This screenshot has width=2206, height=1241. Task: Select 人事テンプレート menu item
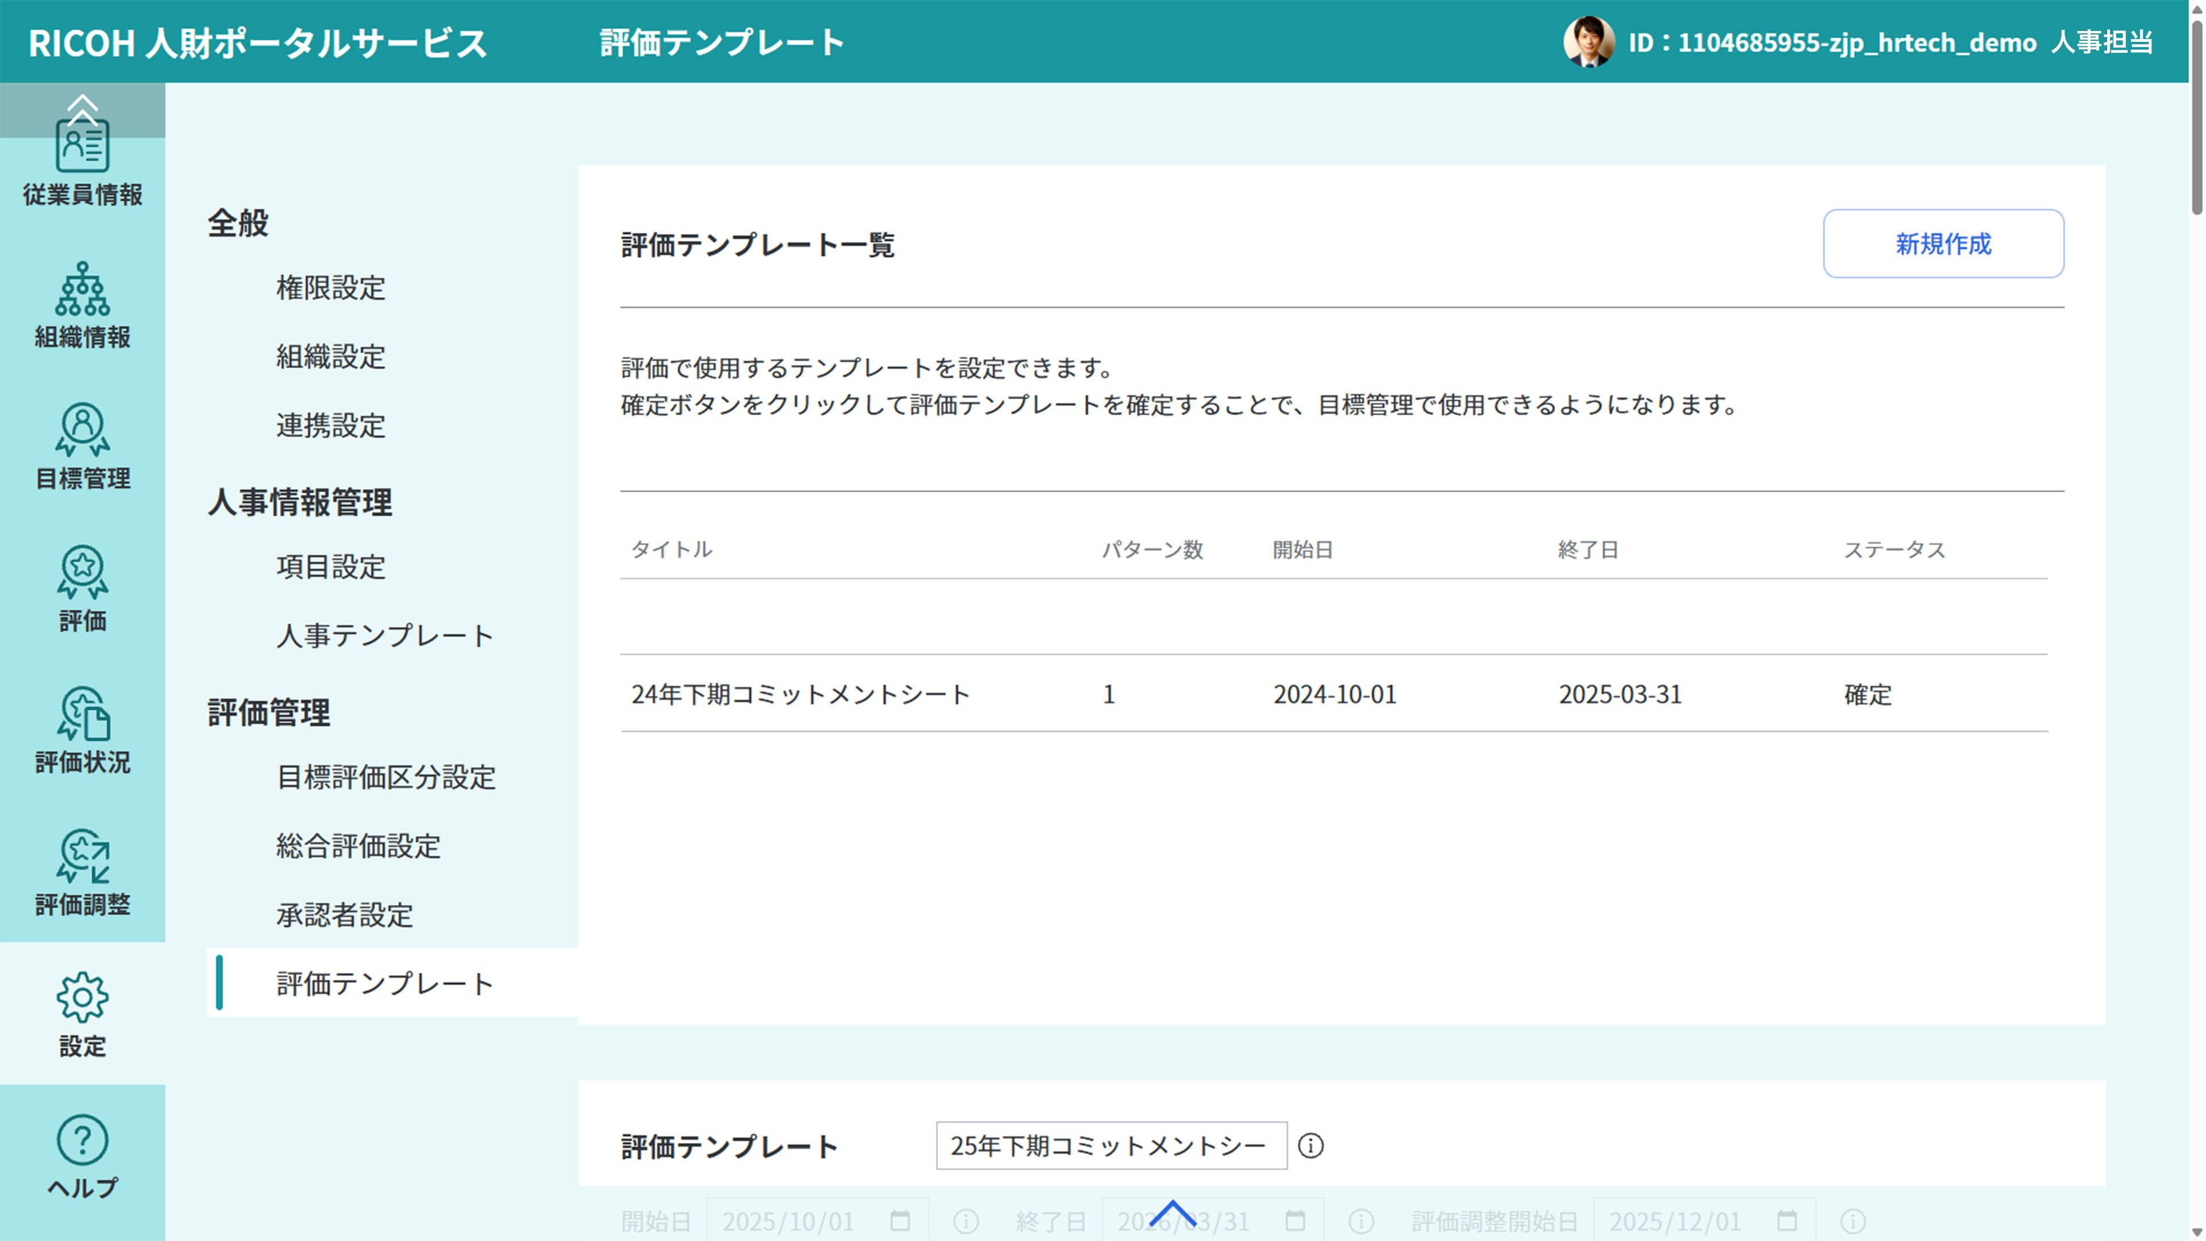[x=384, y=635]
